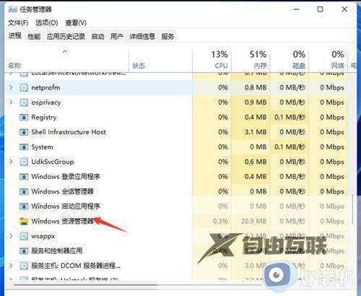Click the wsappx gear icon

click(24, 236)
